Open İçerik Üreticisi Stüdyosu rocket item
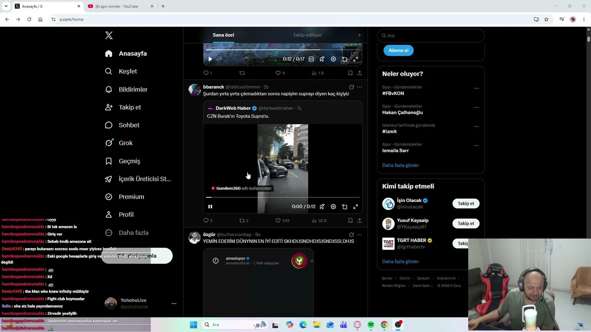This screenshot has height=332, width=591. (138, 179)
